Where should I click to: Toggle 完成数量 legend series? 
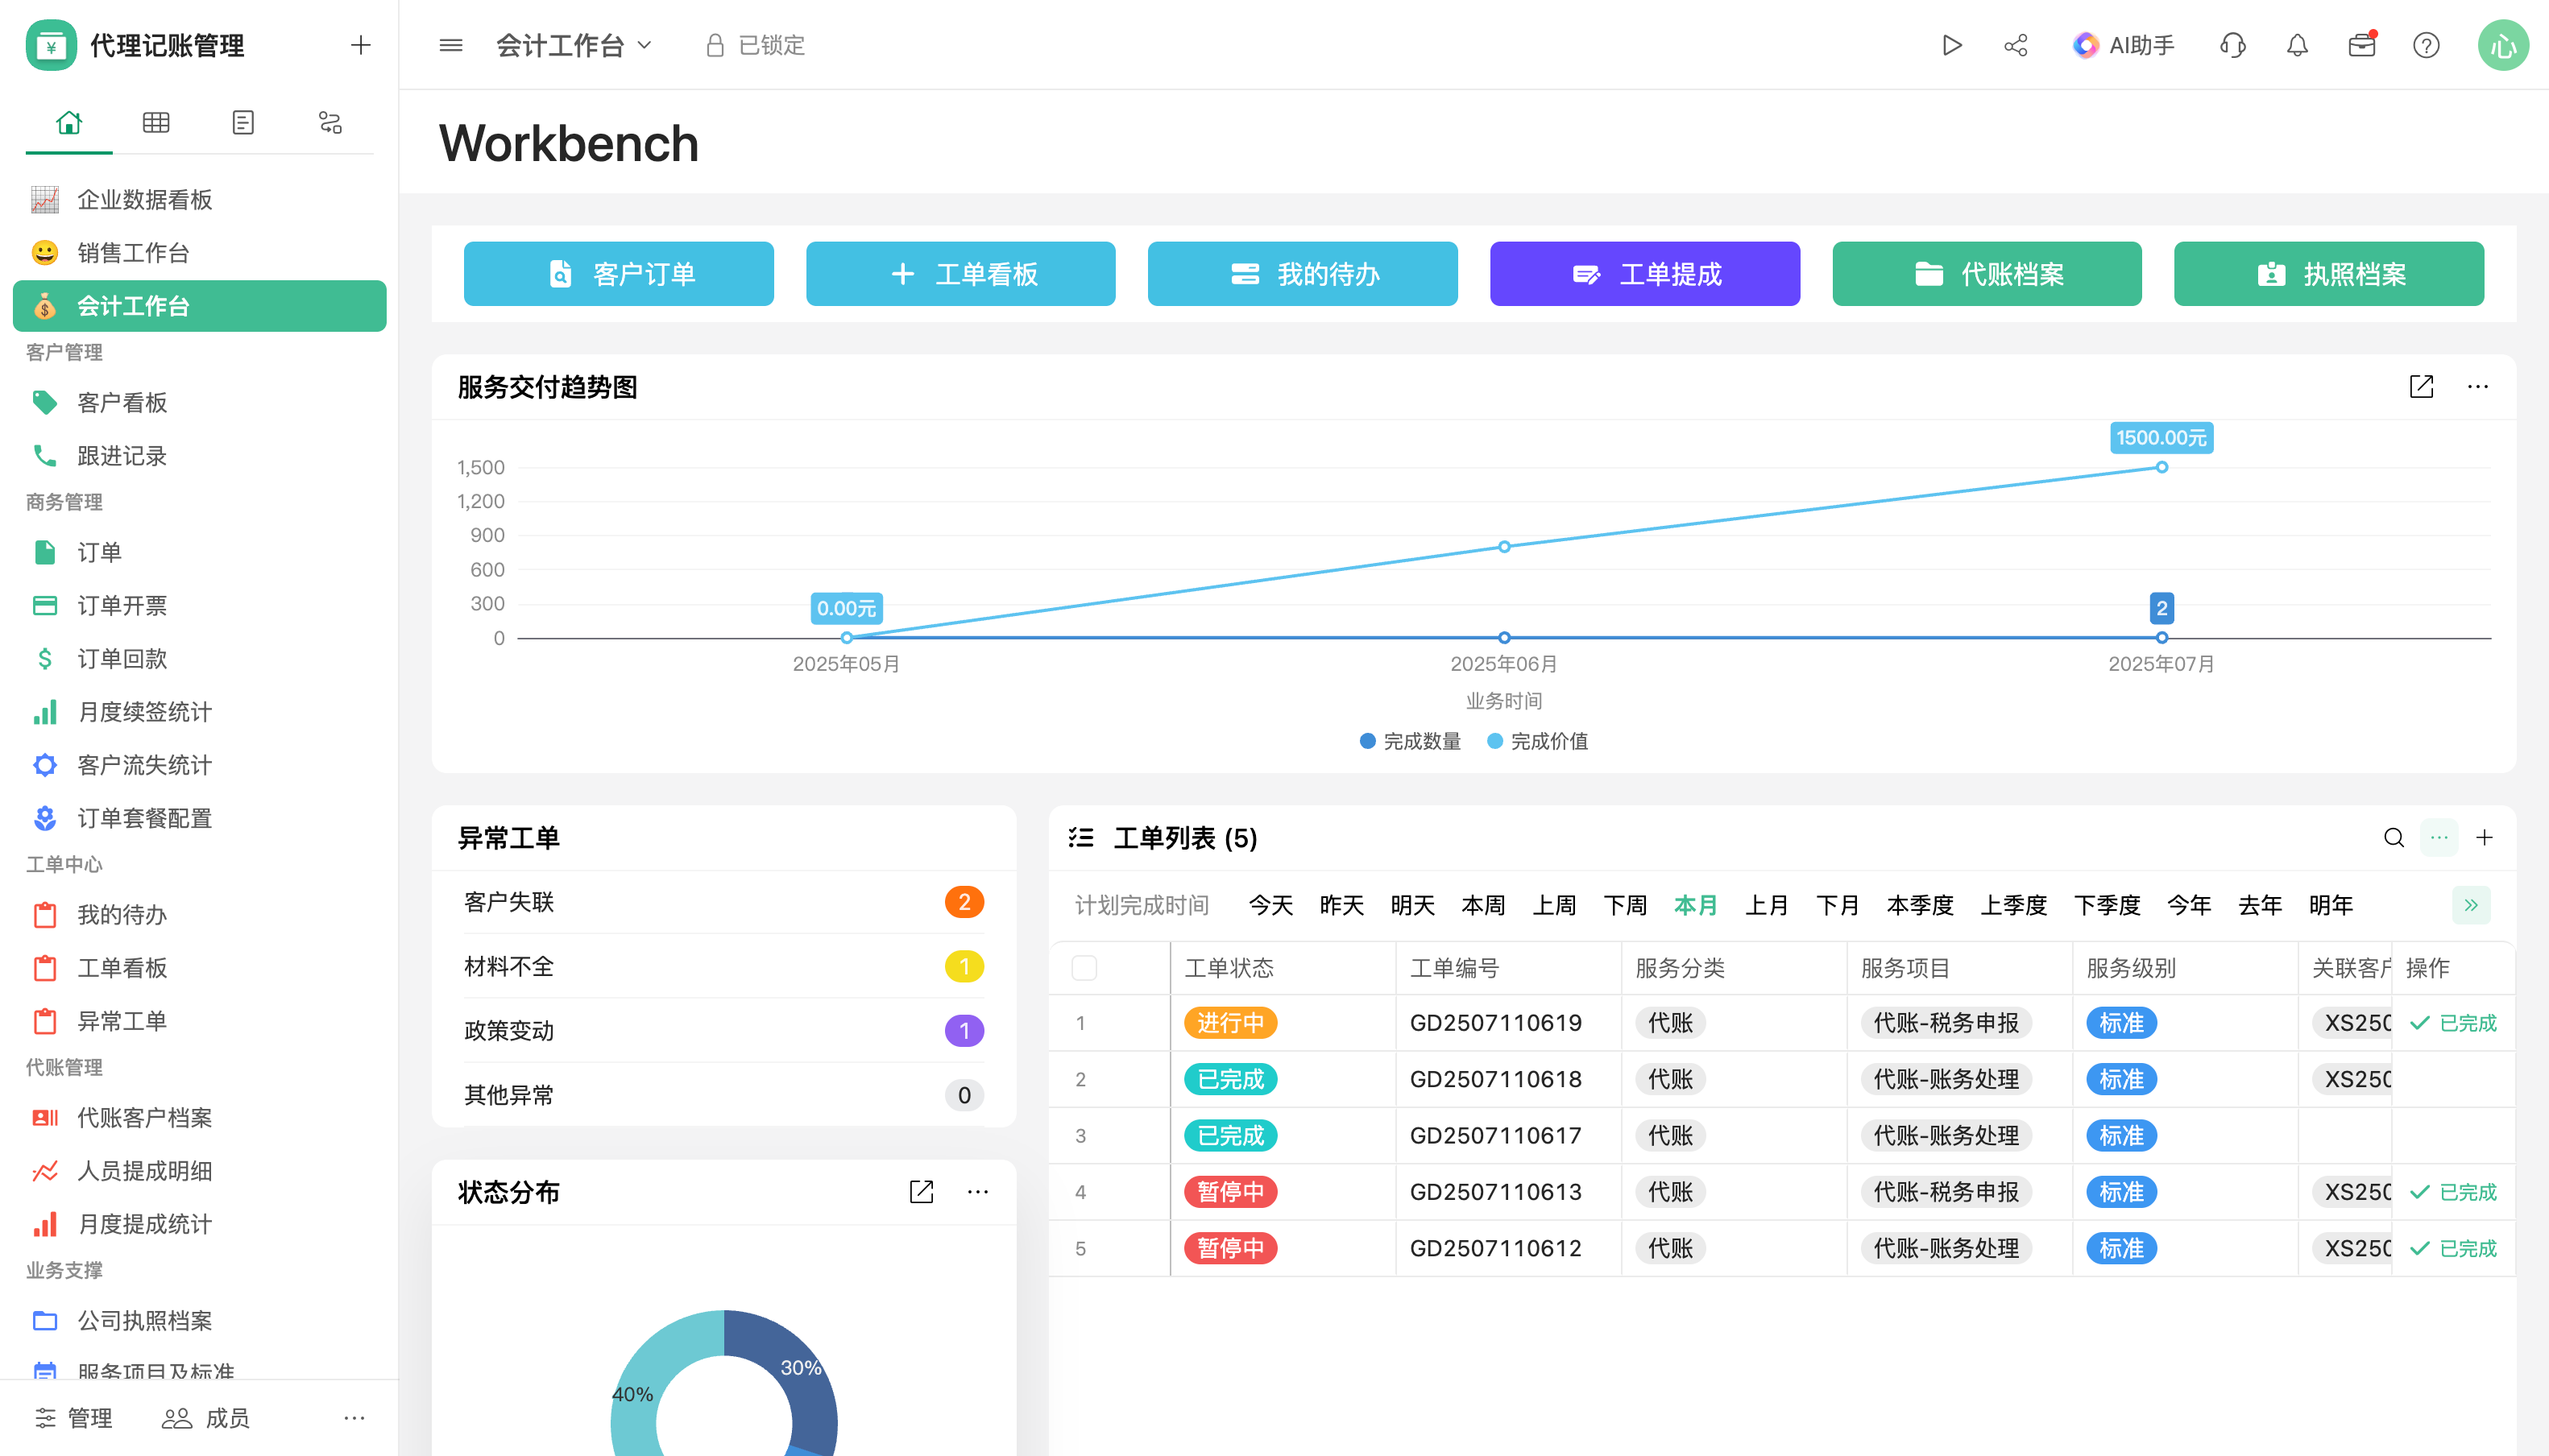coord(1411,741)
